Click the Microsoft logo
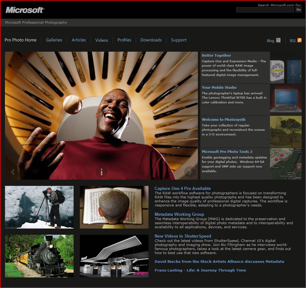Image resolution: width=306 pixels, height=288 pixels. coord(25,10)
